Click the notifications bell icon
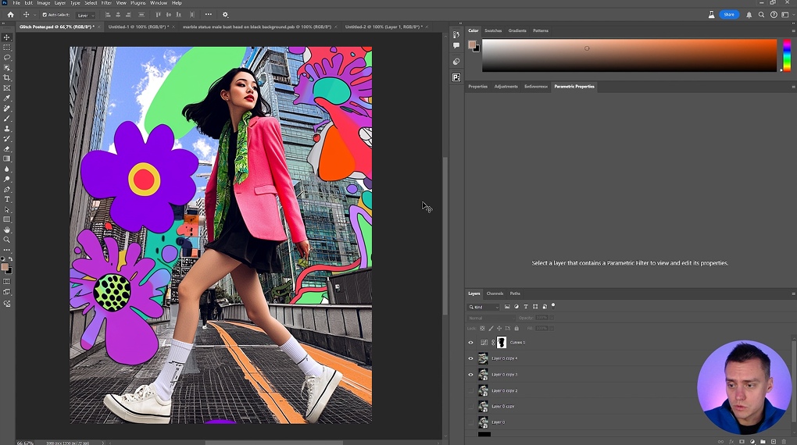 pos(749,15)
